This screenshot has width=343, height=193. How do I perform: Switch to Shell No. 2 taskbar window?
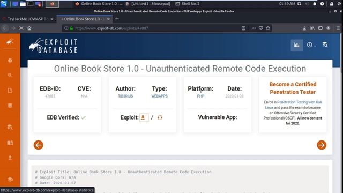[x=188, y=4]
